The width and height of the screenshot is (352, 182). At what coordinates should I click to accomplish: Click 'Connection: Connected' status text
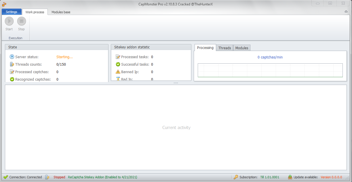pos(26,177)
